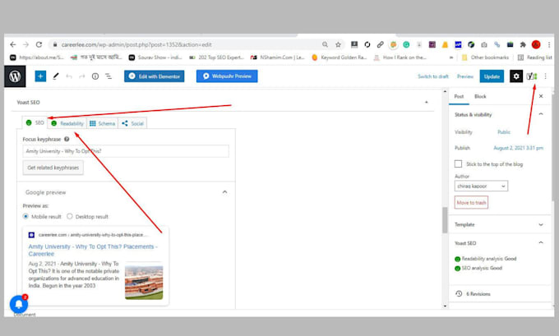Open the 202 Top SEO Expert bookmark
This screenshot has width=559, height=336.
pos(216,58)
